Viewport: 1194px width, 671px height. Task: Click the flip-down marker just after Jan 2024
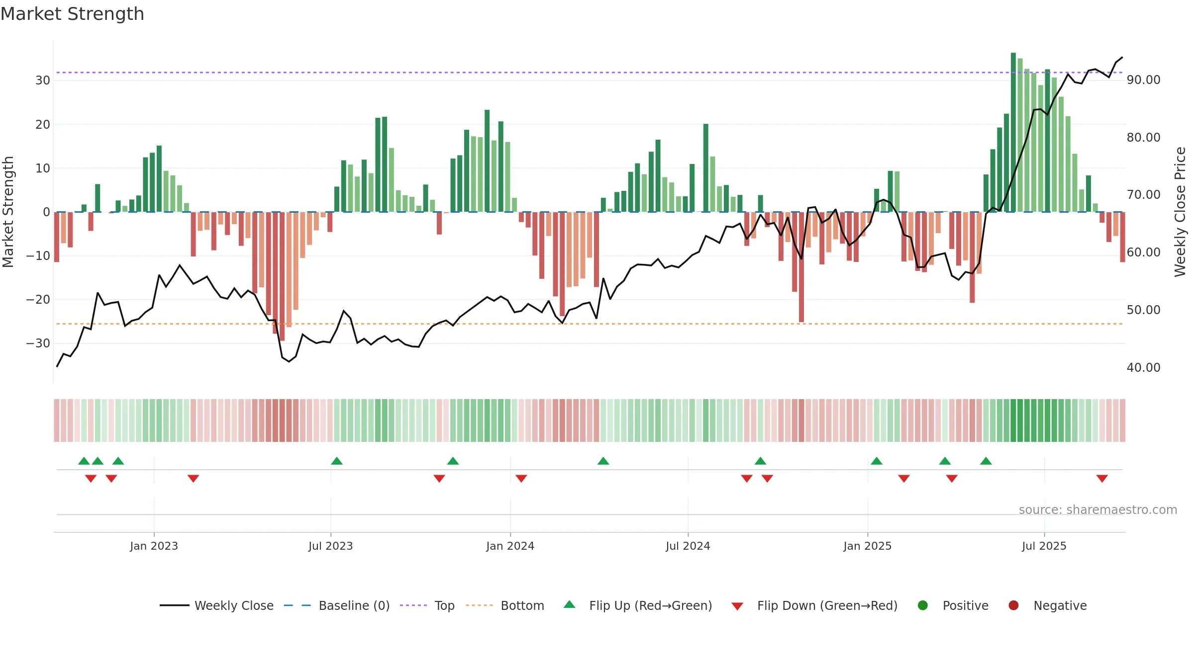[521, 479]
